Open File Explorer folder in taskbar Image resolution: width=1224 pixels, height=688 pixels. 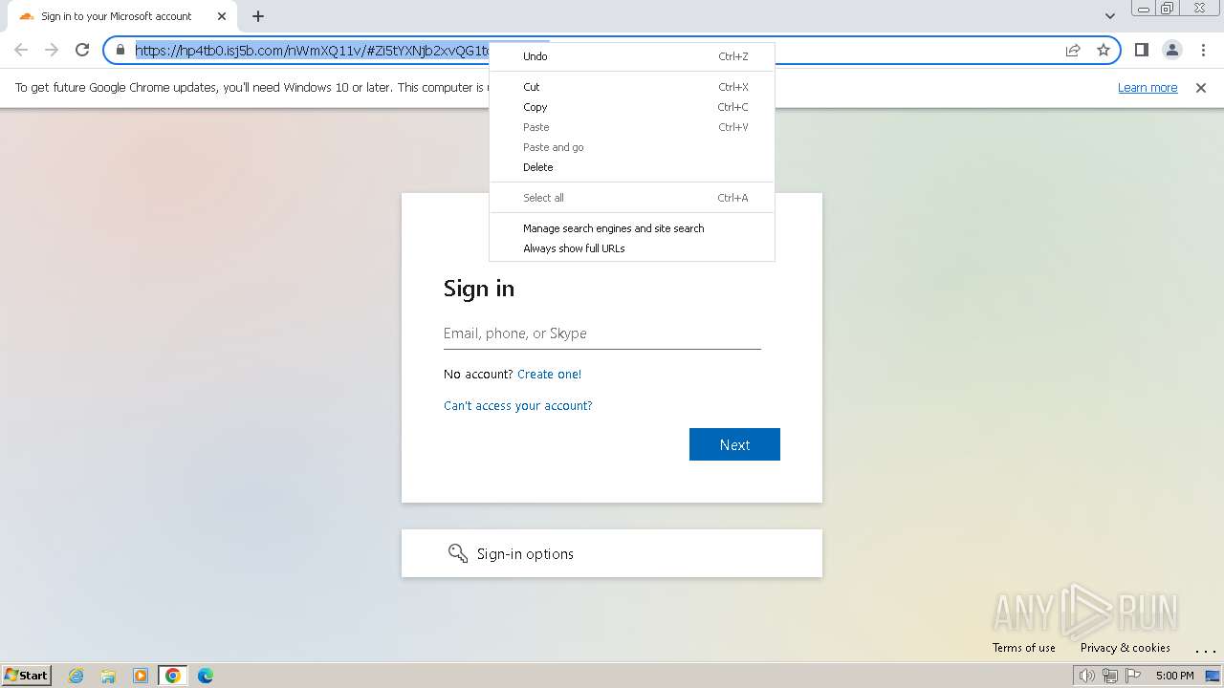tap(108, 676)
